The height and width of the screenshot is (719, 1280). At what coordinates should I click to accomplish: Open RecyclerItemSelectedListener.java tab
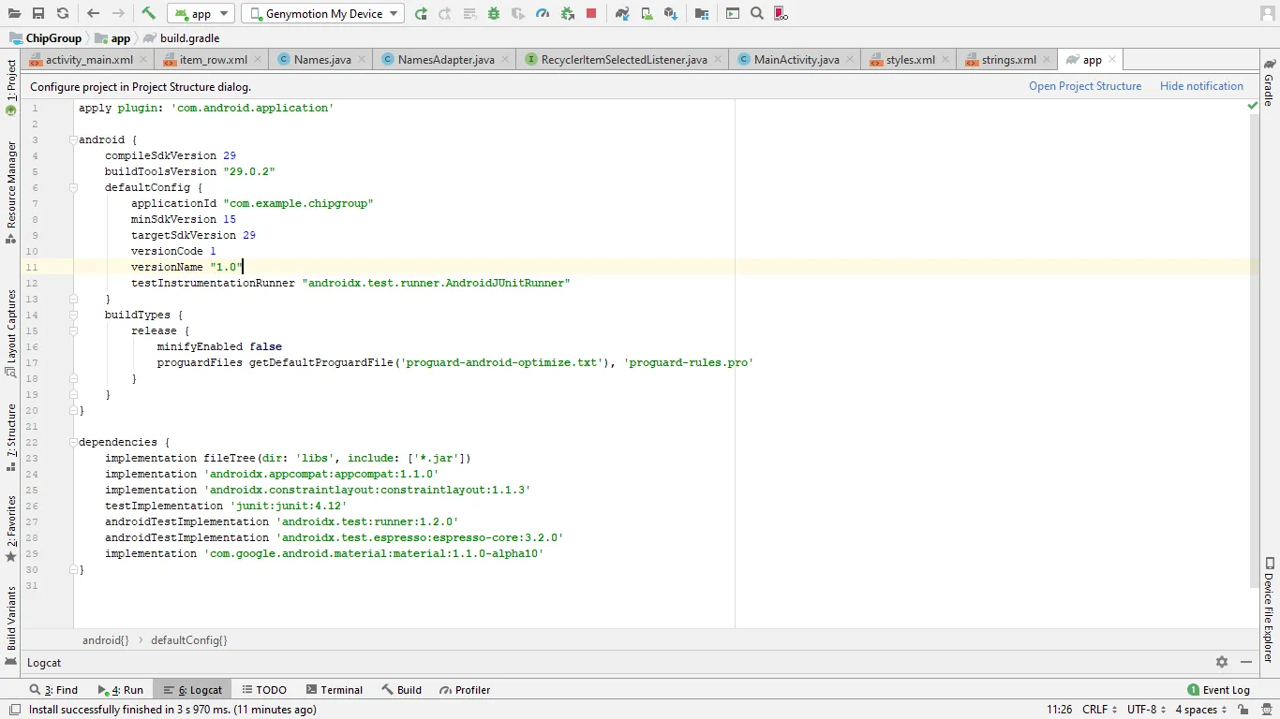(x=623, y=59)
